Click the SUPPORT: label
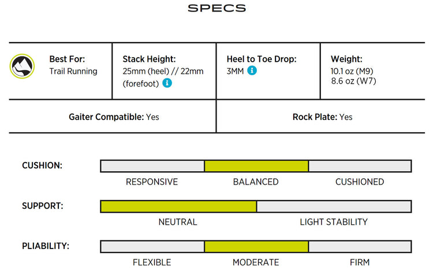Image resolution: width=433 pixels, height=271 pixels. (43, 206)
